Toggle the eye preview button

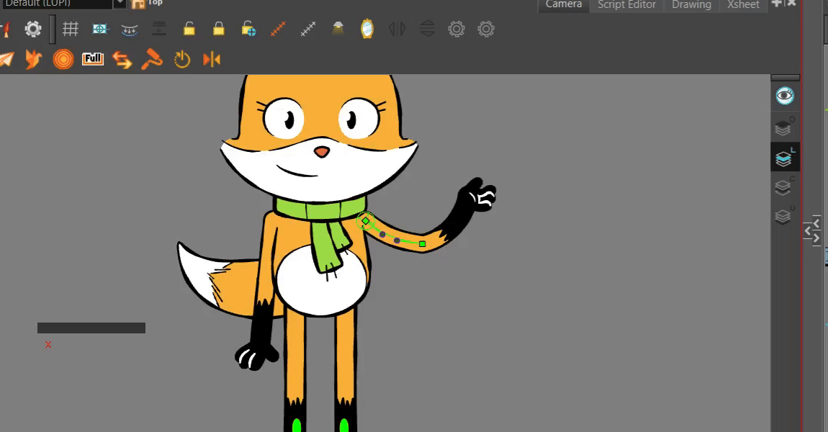[x=784, y=95]
